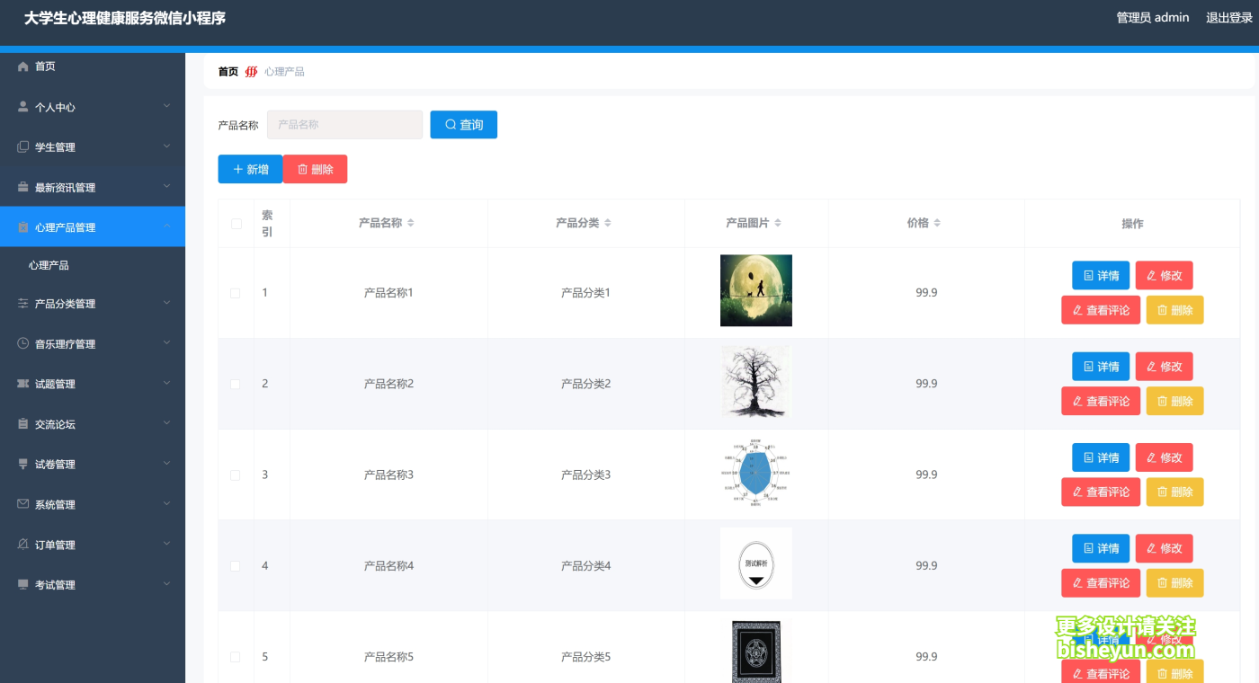1259x683 pixels.
Task: Open the 交流论坛 sidebar menu
Action: click(x=55, y=424)
